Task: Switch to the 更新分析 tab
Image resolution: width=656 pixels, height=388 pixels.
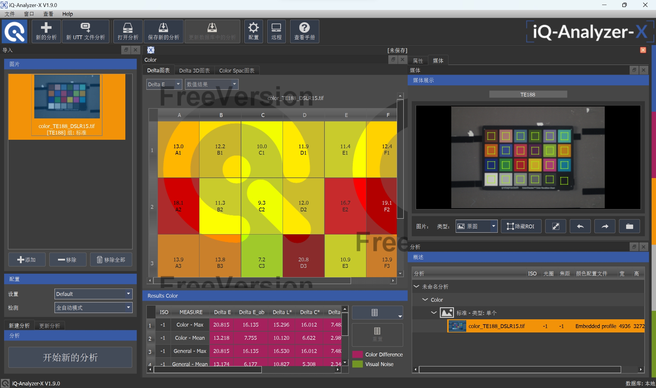Action: coord(49,325)
